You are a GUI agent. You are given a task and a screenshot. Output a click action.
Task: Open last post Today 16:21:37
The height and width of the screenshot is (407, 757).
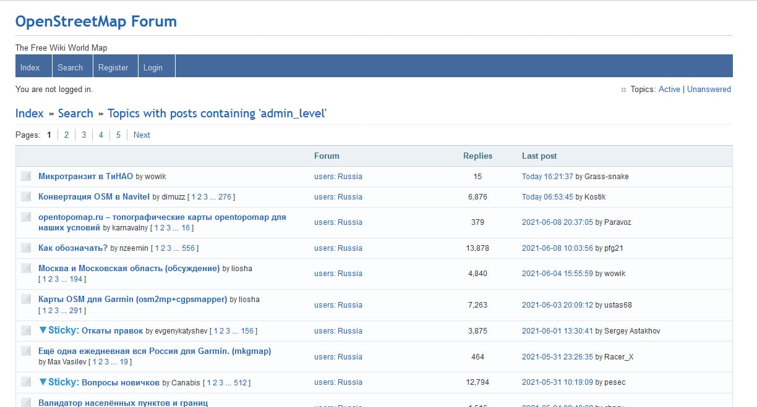(547, 177)
